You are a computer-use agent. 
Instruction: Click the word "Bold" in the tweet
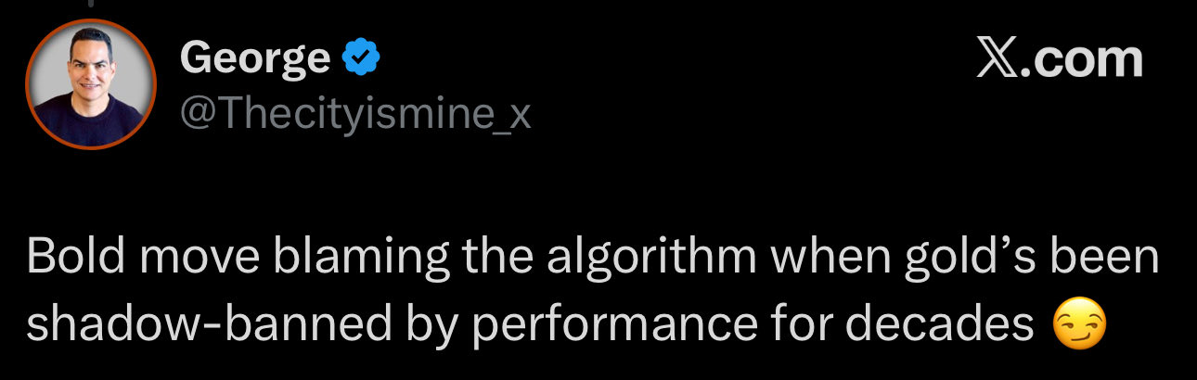coord(72,258)
